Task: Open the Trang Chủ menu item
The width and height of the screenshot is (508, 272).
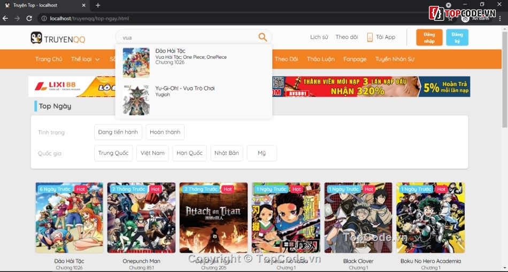Action: (x=49, y=59)
